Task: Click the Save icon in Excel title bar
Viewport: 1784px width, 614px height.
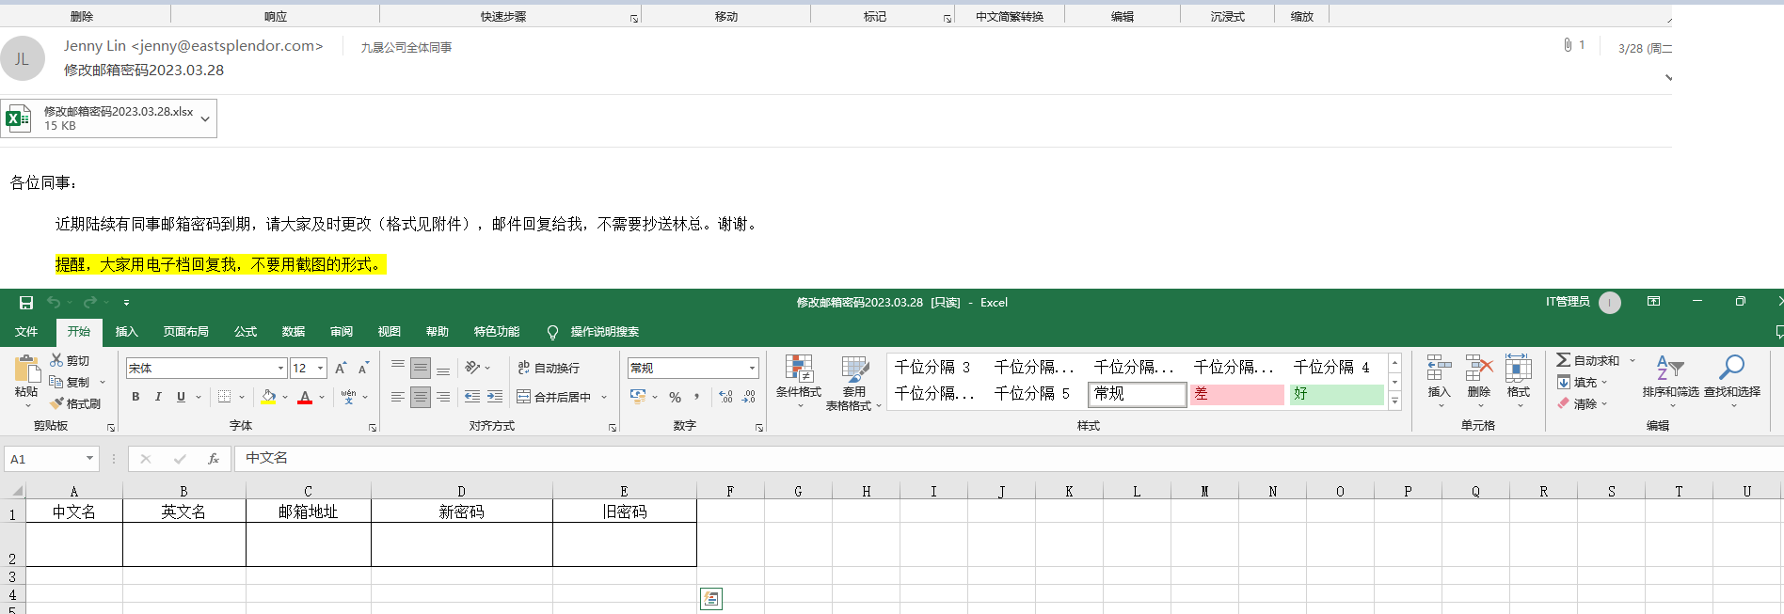Action: pyautogui.click(x=26, y=303)
